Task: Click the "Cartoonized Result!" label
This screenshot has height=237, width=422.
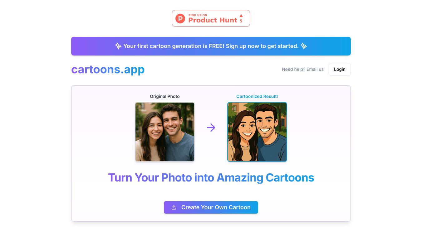Action: [x=257, y=96]
